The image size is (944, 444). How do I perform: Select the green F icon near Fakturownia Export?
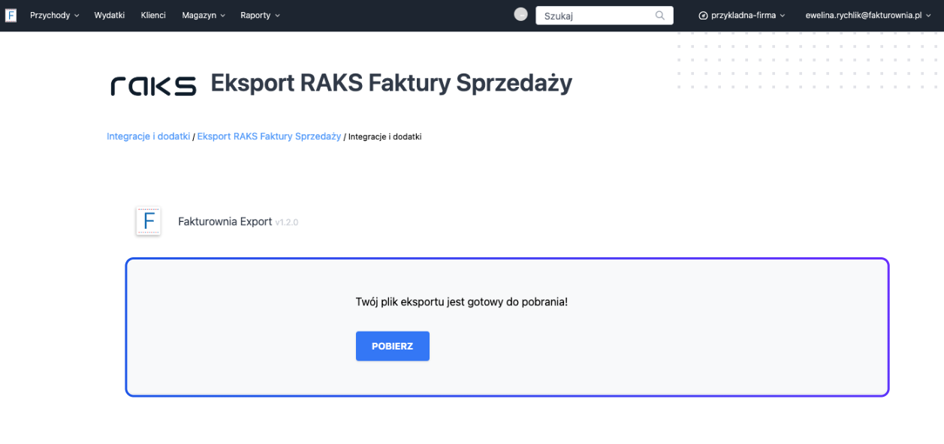coord(148,220)
